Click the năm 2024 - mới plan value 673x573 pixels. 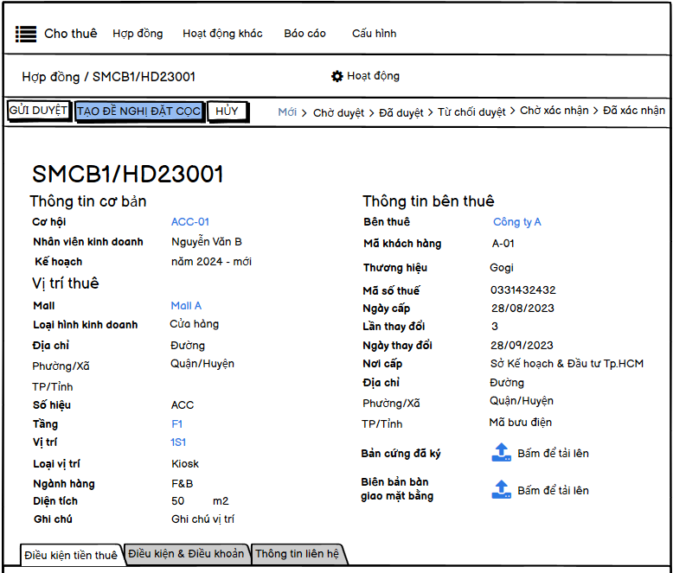211,262
